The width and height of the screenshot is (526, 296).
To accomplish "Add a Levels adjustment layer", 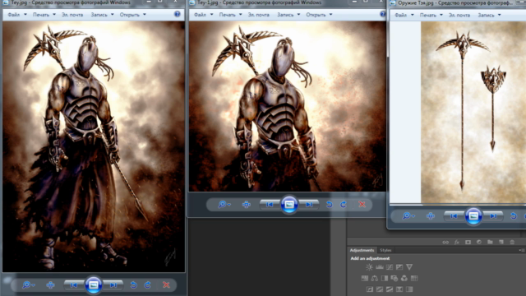I will click(380, 267).
